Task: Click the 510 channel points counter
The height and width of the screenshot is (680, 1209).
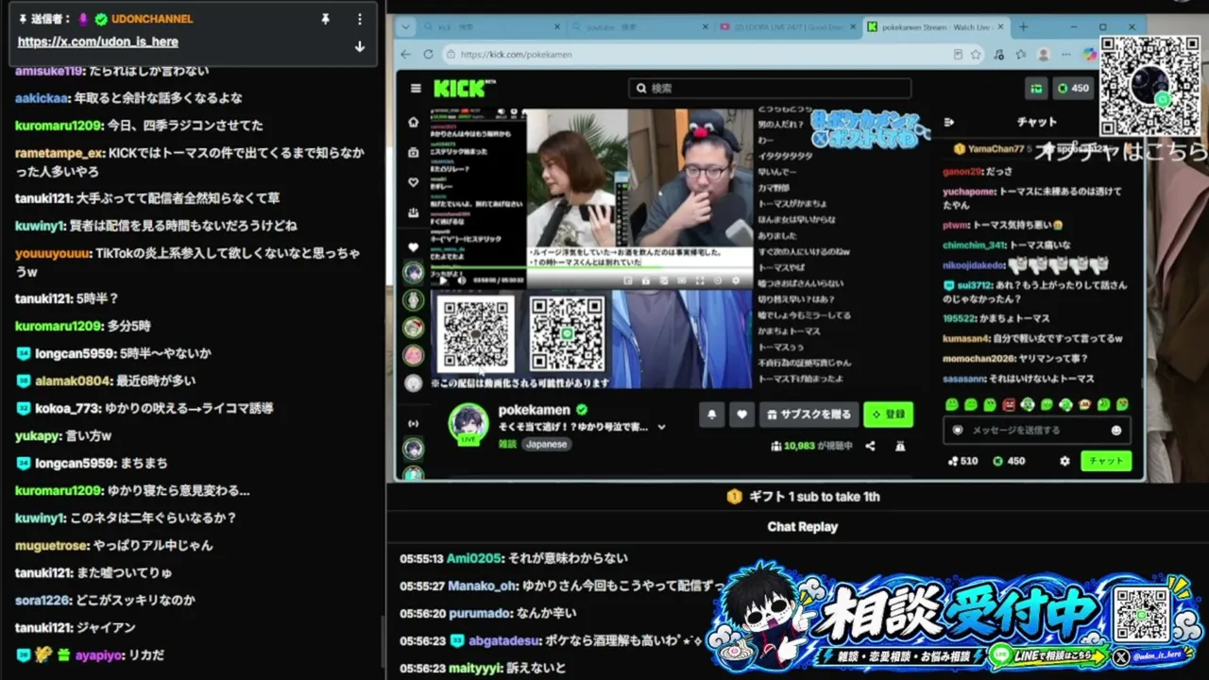Action: [962, 461]
